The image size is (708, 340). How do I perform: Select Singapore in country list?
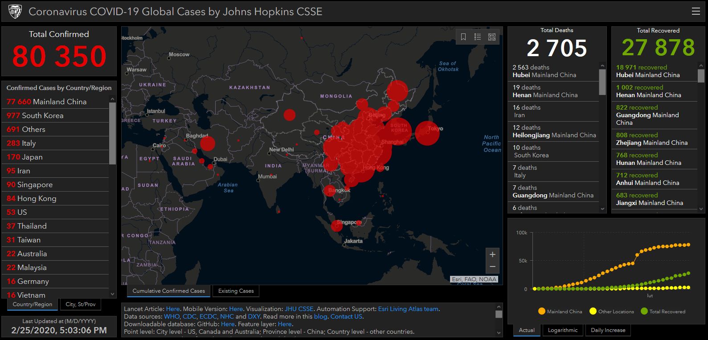point(55,184)
